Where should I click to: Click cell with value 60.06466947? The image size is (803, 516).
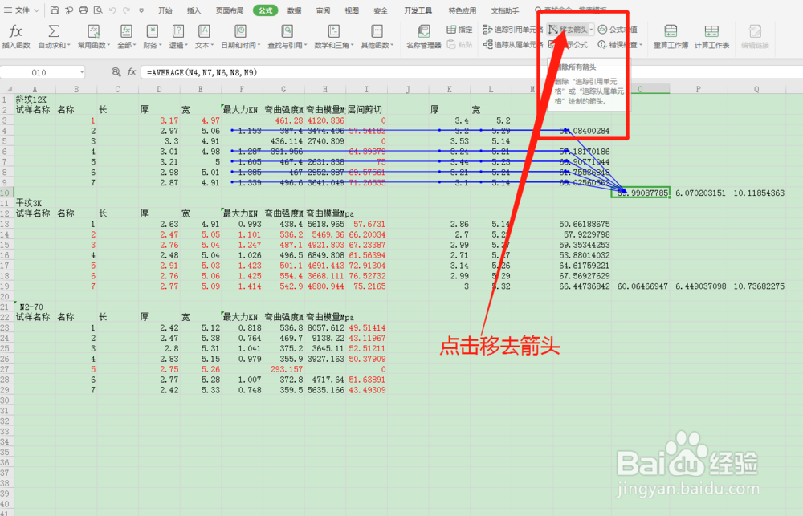click(642, 286)
